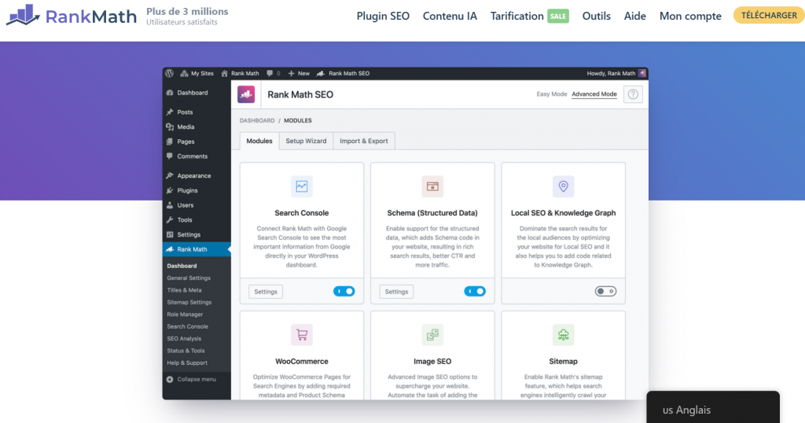
Task: Click the Sitemap module icon
Action: pyautogui.click(x=563, y=335)
